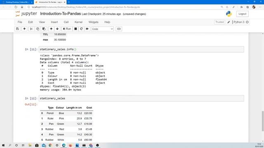264x148 pixels.
Task: Move selected cell up arrow
Action: 51,29
